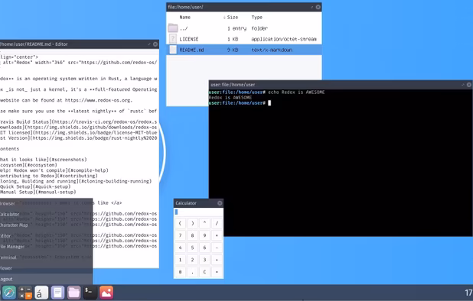Click calculator close parenthesis button
473x301 pixels.
(x=192, y=223)
